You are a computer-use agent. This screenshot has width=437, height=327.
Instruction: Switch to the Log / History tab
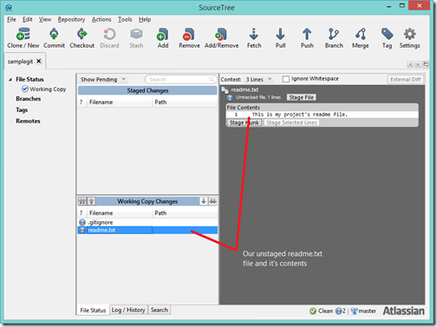(128, 310)
